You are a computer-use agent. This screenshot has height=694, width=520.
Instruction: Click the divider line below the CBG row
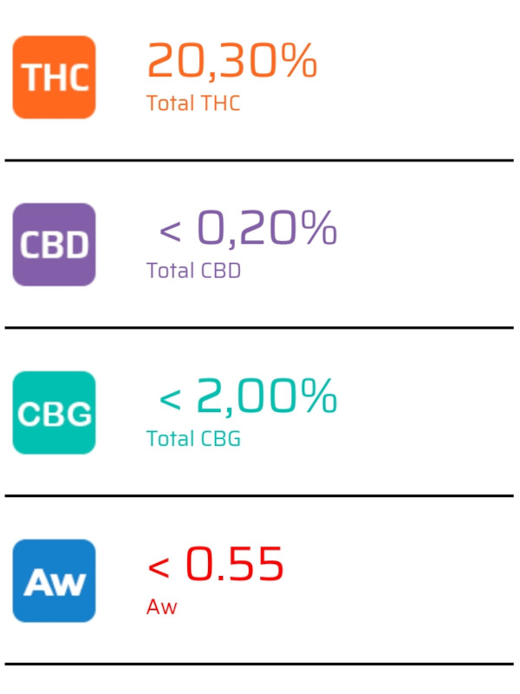pos(259,496)
